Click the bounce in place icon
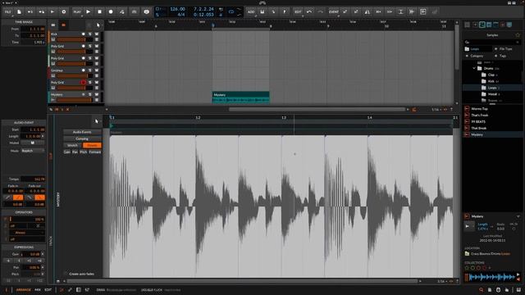The width and height of the screenshot is (525, 295). coord(423,11)
